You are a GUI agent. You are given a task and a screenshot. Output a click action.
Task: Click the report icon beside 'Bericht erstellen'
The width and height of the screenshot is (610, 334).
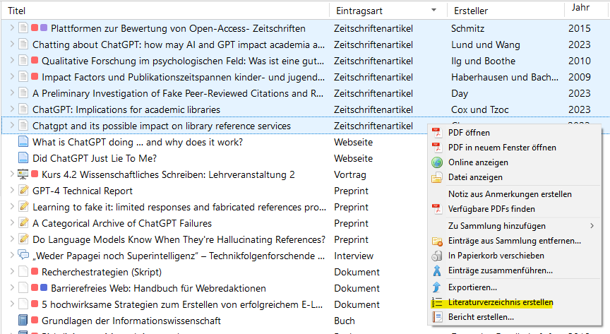(x=437, y=317)
